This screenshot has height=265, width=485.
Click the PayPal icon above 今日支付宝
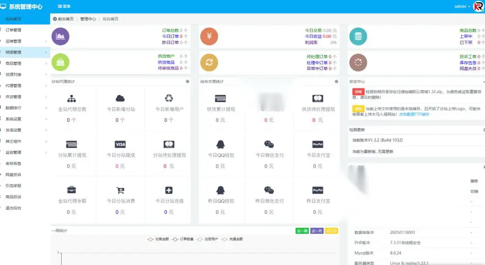[318, 144]
